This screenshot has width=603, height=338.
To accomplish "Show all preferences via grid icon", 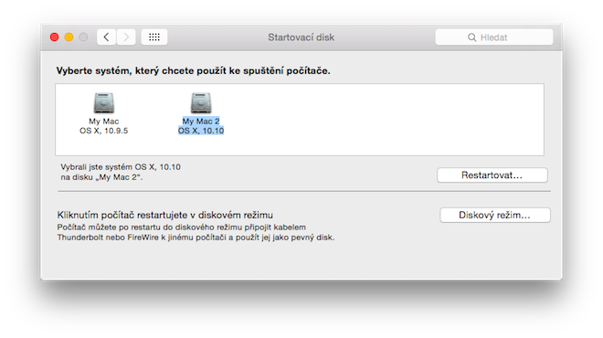I will point(154,37).
